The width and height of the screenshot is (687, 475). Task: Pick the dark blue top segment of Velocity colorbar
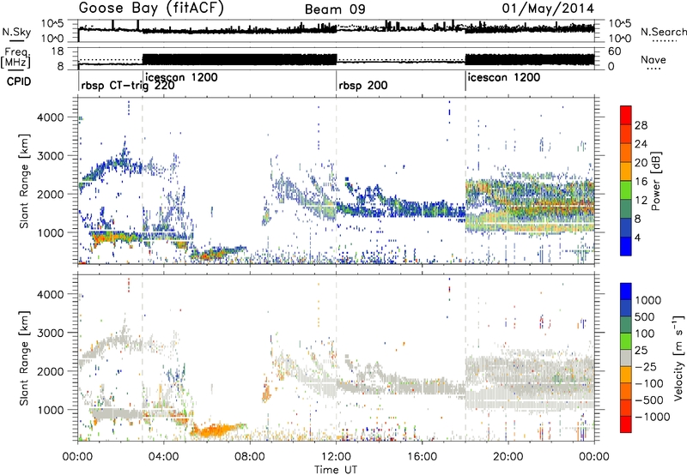point(625,292)
